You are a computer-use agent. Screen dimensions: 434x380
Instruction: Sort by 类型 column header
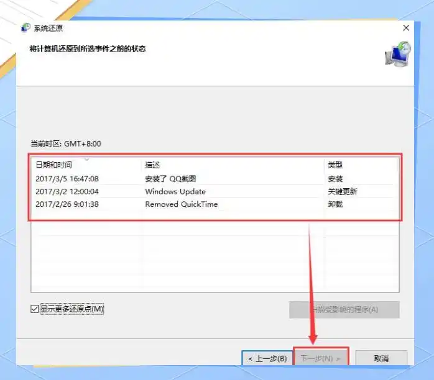tap(361, 165)
